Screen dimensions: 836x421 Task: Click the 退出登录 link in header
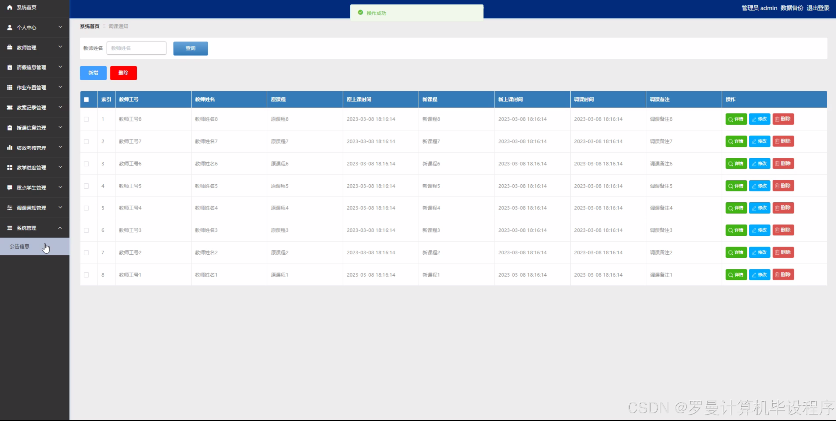818,8
